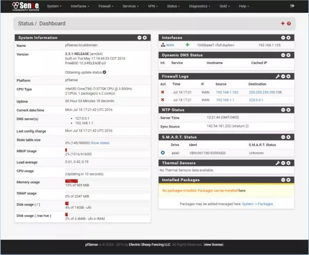Close the System Information widget
This screenshot has height=255, width=309.
coord(145,37)
